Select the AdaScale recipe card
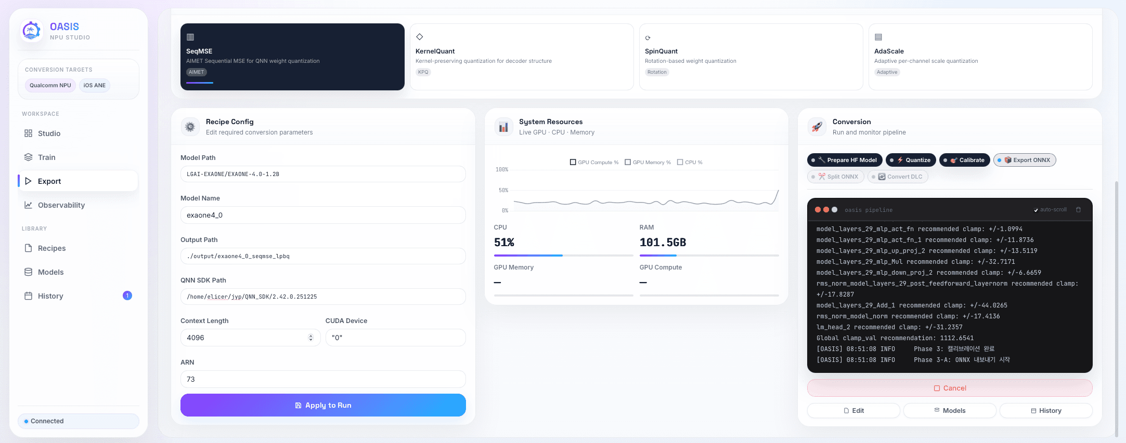The width and height of the screenshot is (1126, 443). (980, 57)
